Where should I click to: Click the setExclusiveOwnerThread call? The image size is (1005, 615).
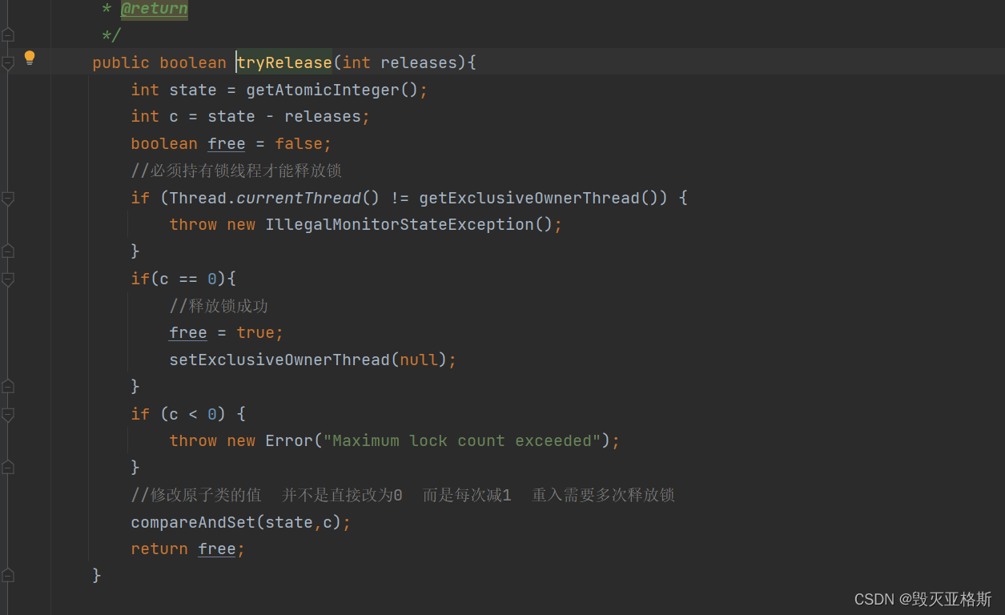279,360
